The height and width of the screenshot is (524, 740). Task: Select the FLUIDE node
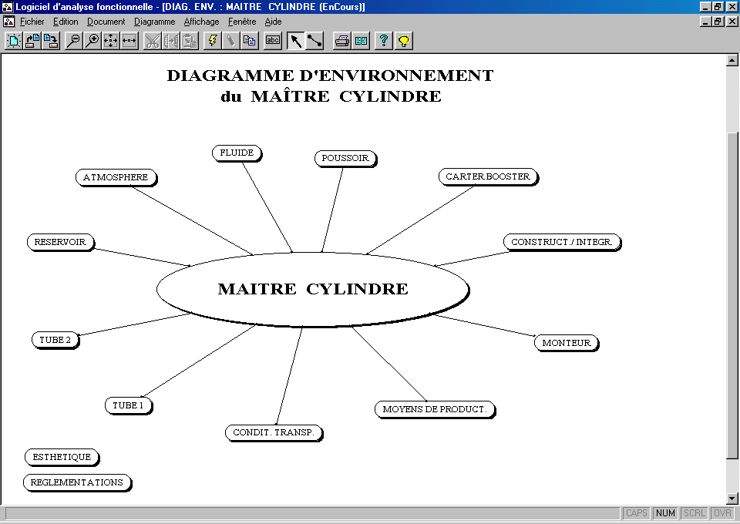point(237,153)
